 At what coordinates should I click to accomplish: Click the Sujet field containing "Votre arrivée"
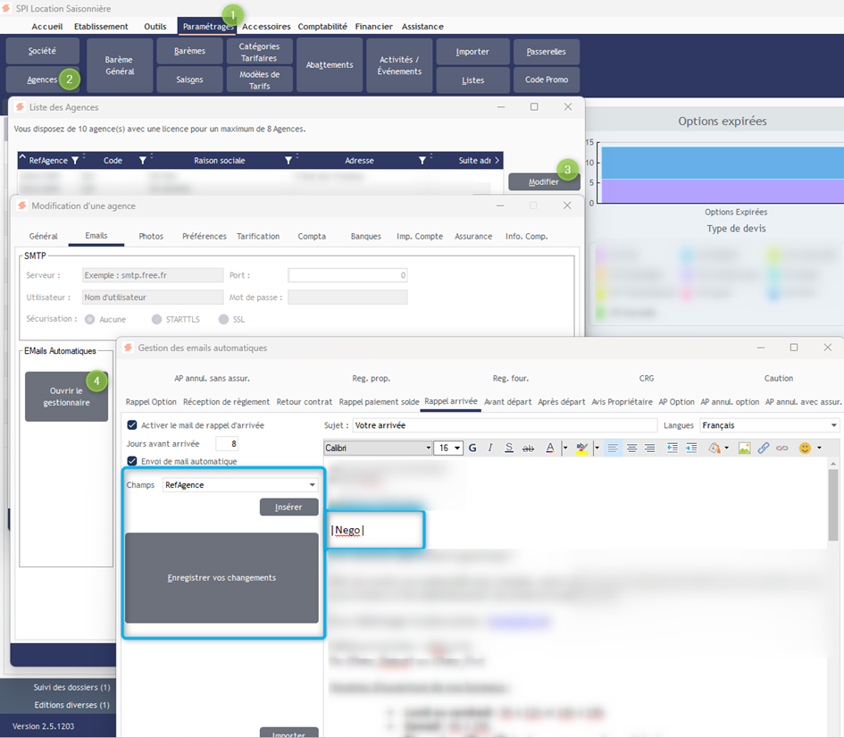click(505, 425)
